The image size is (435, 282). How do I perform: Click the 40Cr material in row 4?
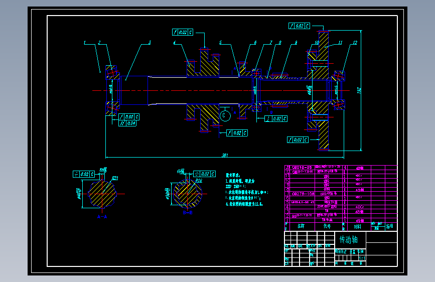click(359, 207)
